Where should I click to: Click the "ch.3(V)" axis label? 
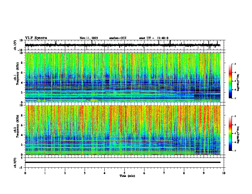[x=15, y=163]
